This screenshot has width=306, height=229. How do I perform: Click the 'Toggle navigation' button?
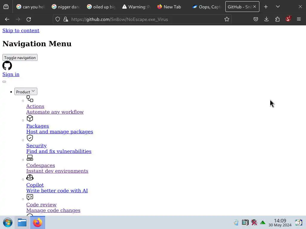(x=20, y=58)
